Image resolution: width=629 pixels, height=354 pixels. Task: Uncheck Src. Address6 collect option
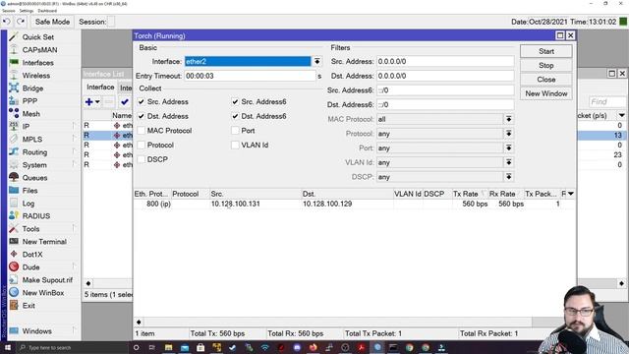pos(236,102)
